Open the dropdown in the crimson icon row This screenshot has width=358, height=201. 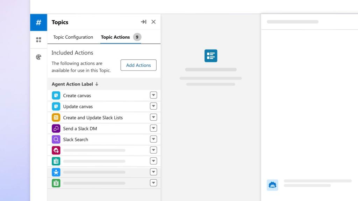click(153, 150)
